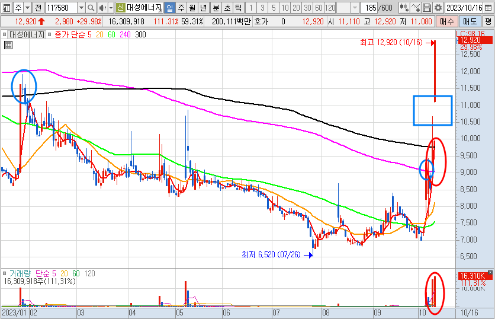Choose interval 10 button
495x319 pixels.
click(x=285, y=8)
